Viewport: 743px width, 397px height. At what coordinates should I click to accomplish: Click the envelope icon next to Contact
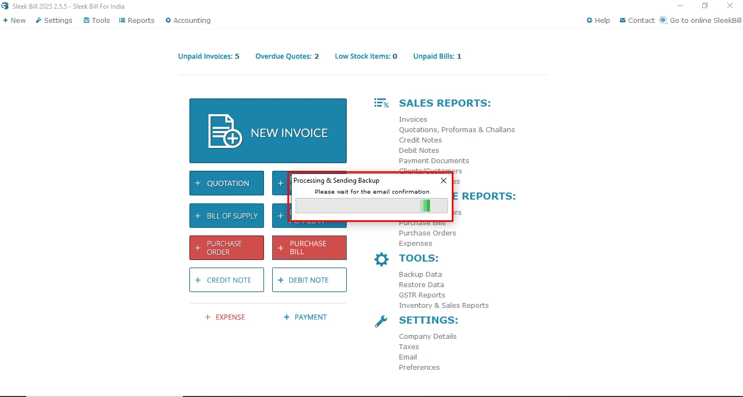coord(622,21)
